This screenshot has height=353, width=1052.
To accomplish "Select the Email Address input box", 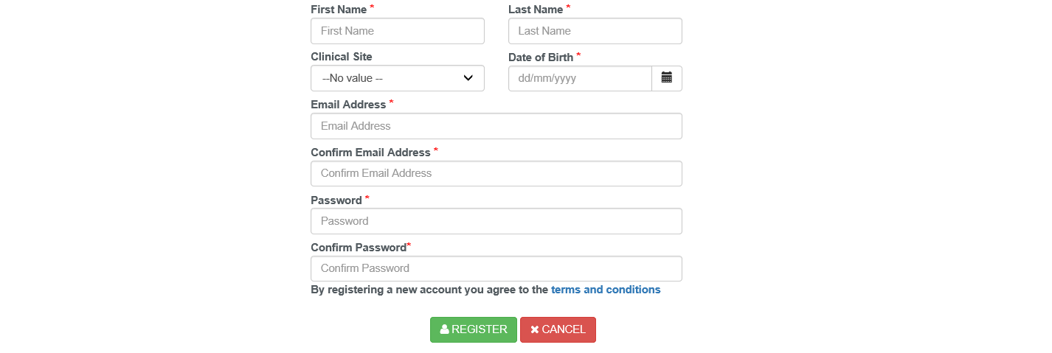I will click(496, 126).
